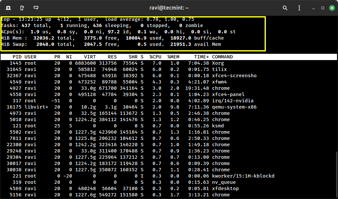This screenshot has height=199, width=338.
Task: Add a terminal below using the title bar icon
Action: pos(36,8)
